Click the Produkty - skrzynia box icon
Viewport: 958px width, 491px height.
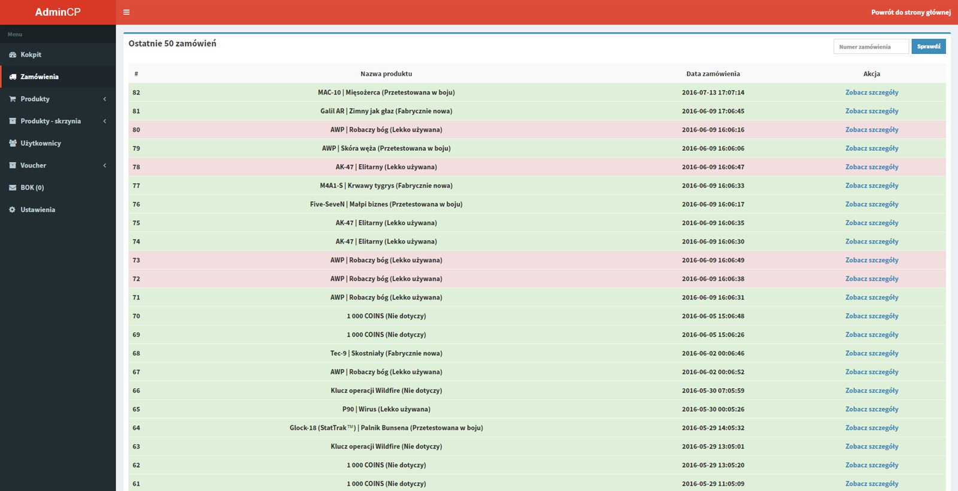[13, 121]
